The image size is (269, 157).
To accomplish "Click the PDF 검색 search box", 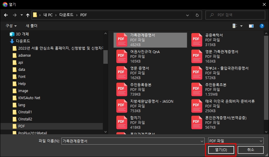I will coord(235,15).
